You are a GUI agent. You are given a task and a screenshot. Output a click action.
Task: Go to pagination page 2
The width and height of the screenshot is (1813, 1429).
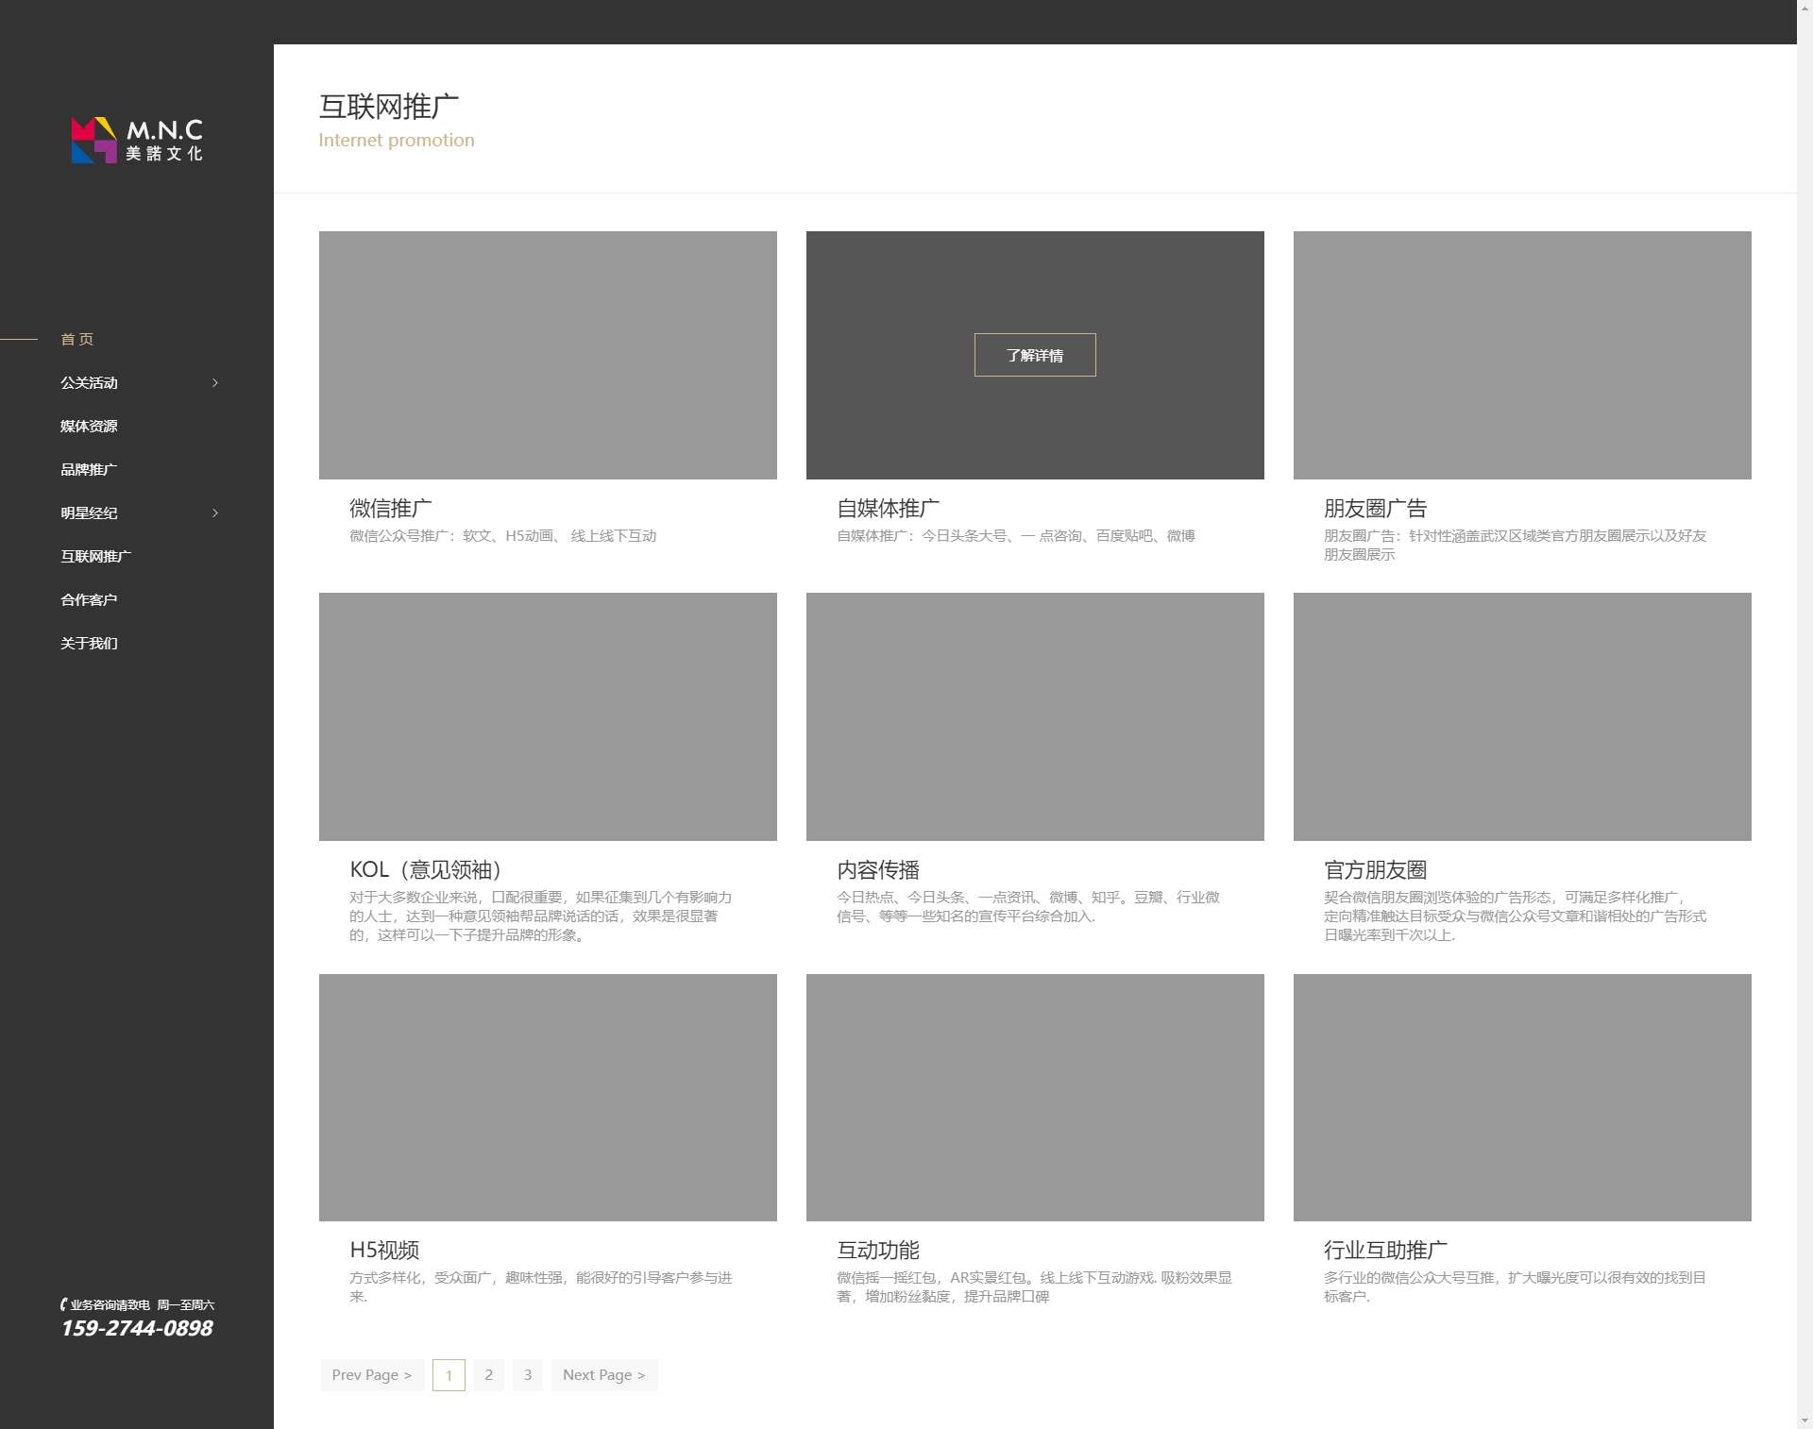pos(488,1374)
